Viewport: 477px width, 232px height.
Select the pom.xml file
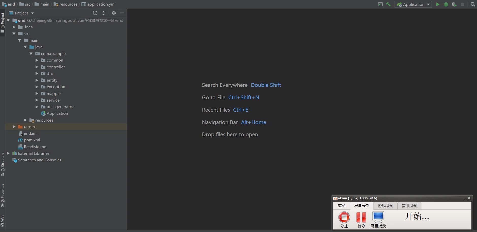[x=32, y=140]
